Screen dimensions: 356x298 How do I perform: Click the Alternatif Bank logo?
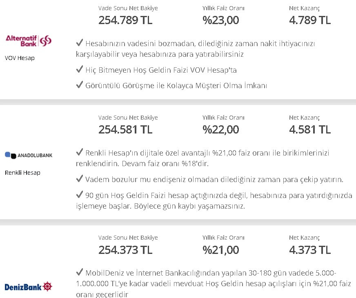coord(29,40)
